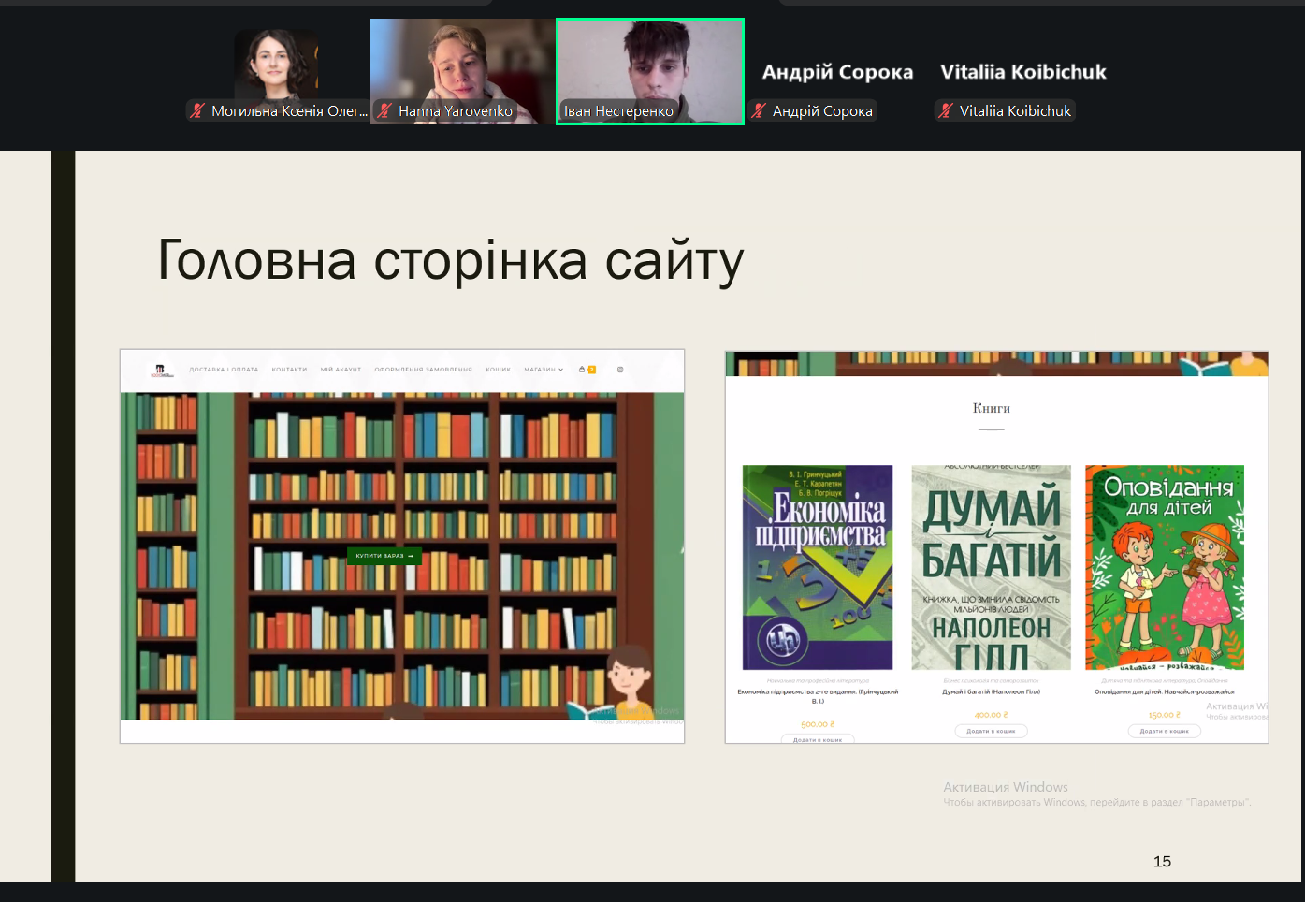Image resolution: width=1305 pixels, height=902 pixels.
Task: Click muted mic icon on Могильна Ксенія
Action: 197,111
